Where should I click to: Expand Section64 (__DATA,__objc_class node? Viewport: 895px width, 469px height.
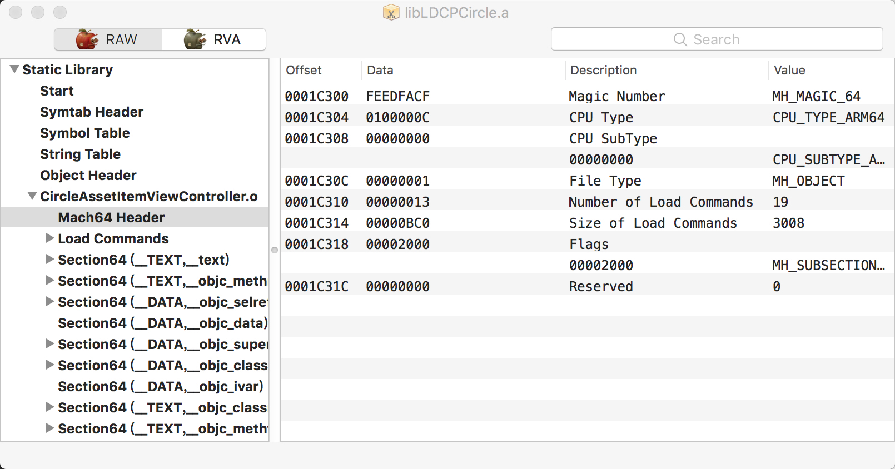click(x=50, y=365)
